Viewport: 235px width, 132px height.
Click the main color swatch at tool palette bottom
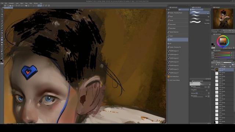(1, 61)
